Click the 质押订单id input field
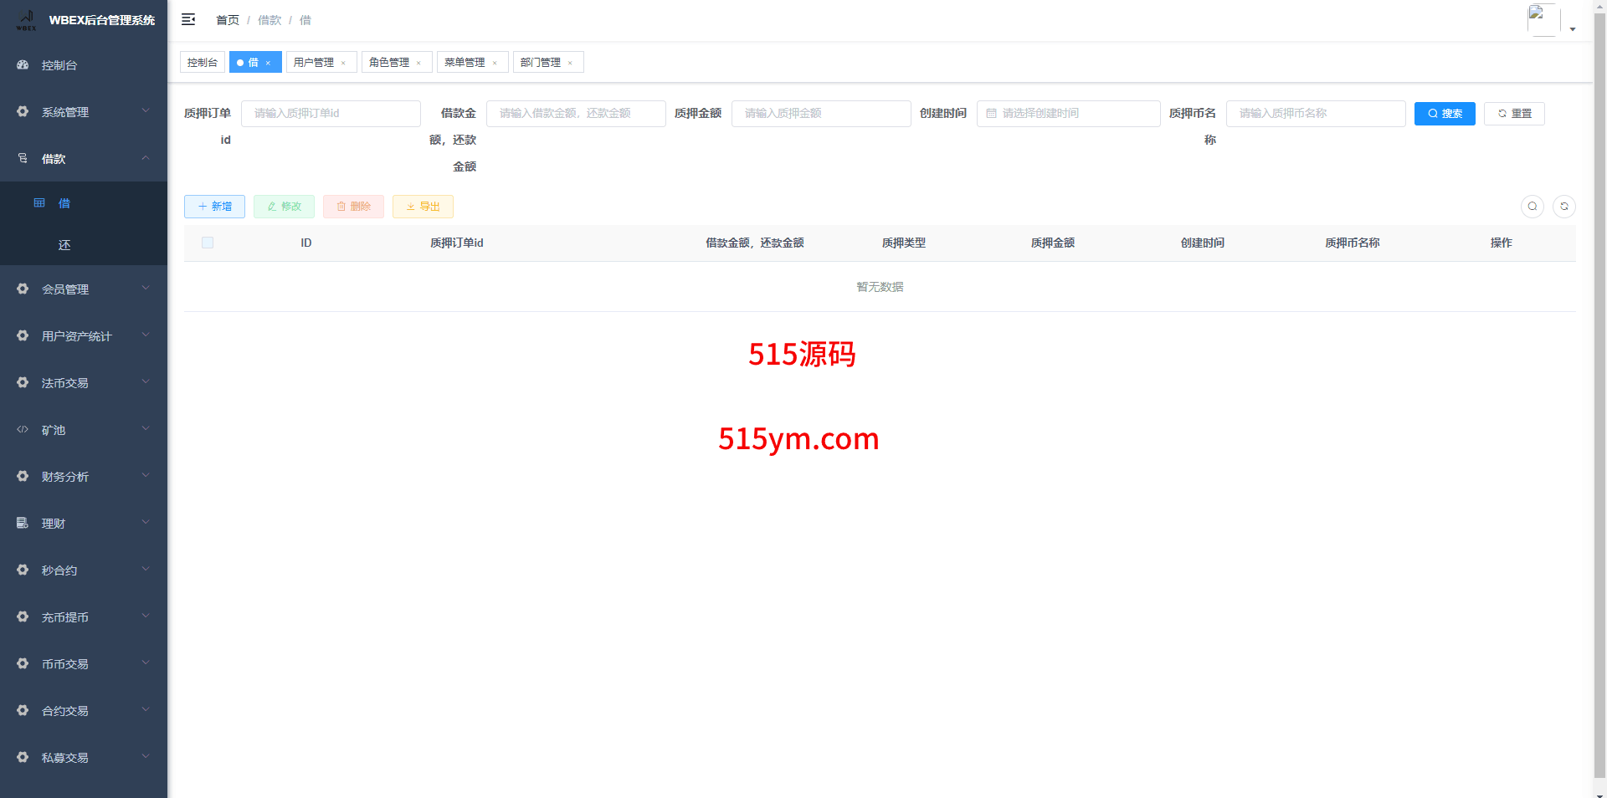This screenshot has width=1607, height=798. point(331,114)
